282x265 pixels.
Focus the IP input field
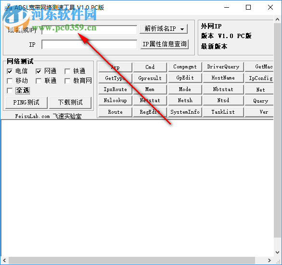click(x=89, y=44)
